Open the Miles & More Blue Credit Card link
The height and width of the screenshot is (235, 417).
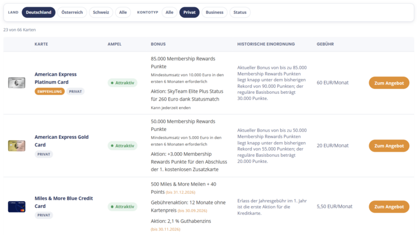point(63,202)
